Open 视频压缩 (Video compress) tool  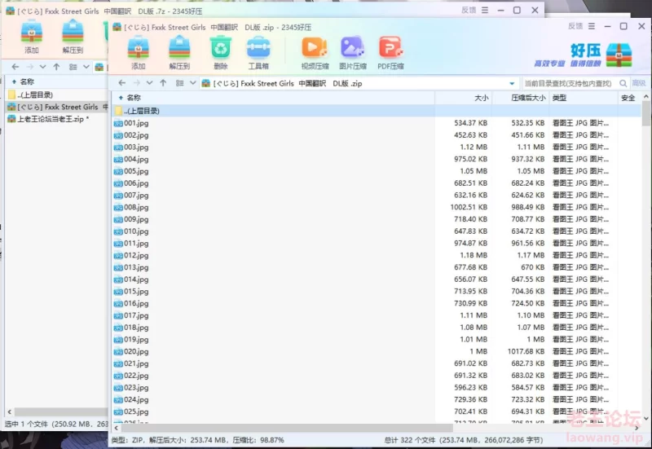[315, 47]
